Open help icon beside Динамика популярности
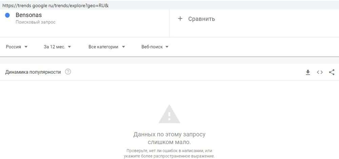The image size is (339, 159). (x=68, y=72)
